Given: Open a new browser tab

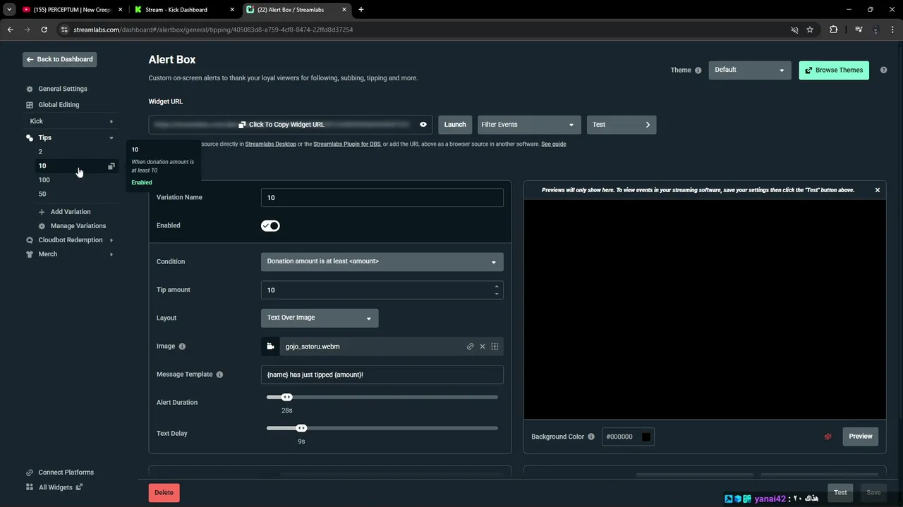Looking at the screenshot, I should pyautogui.click(x=361, y=10).
